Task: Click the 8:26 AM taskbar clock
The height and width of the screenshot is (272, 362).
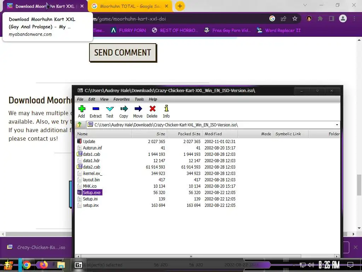Action: coord(329,265)
